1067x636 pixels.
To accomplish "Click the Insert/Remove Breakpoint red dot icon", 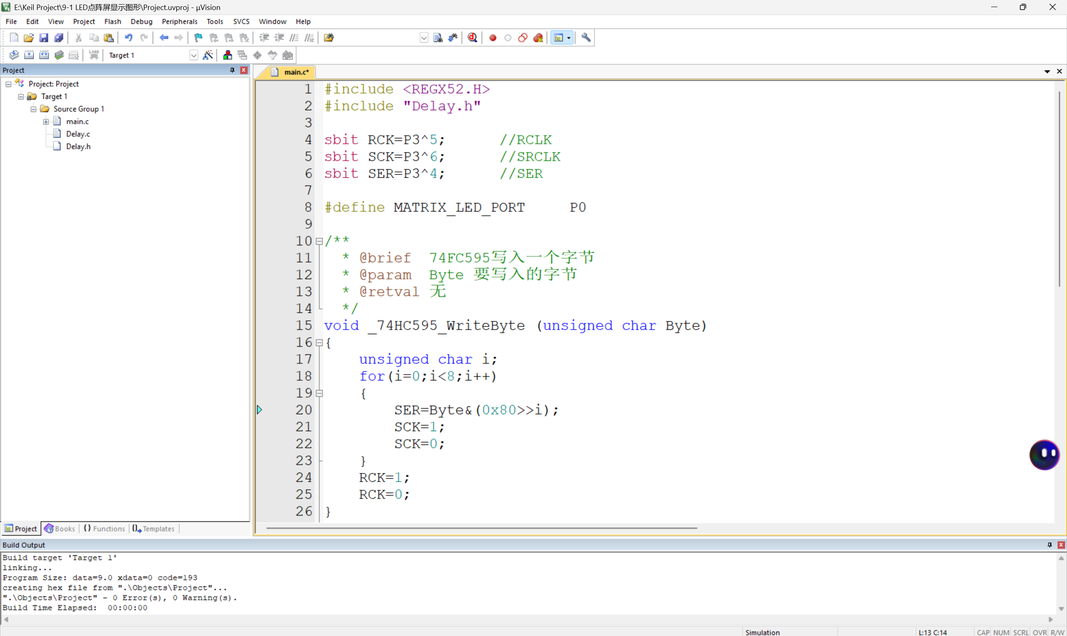I will 492,38.
